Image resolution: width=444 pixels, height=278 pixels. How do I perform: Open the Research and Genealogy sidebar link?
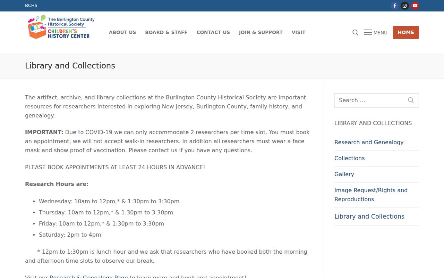pos(369,142)
